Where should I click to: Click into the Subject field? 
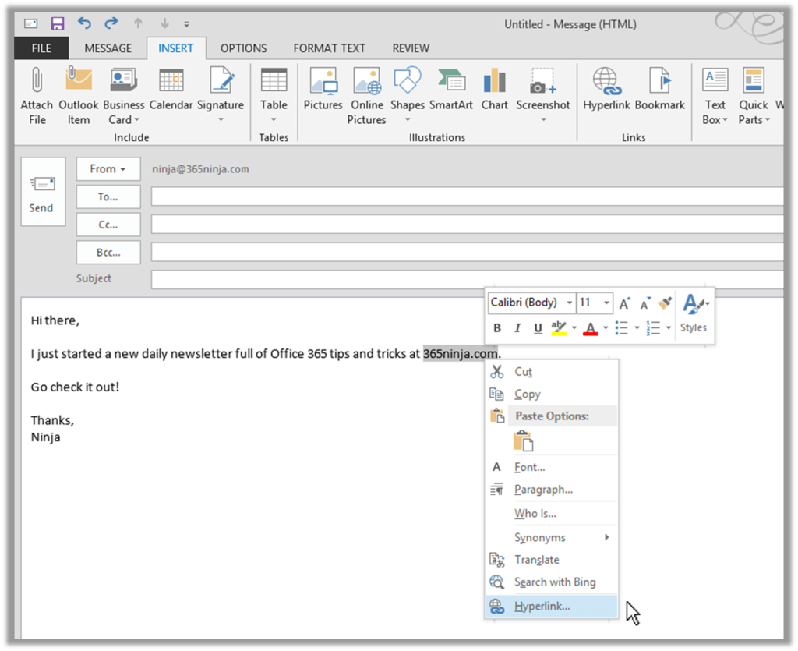click(x=468, y=279)
